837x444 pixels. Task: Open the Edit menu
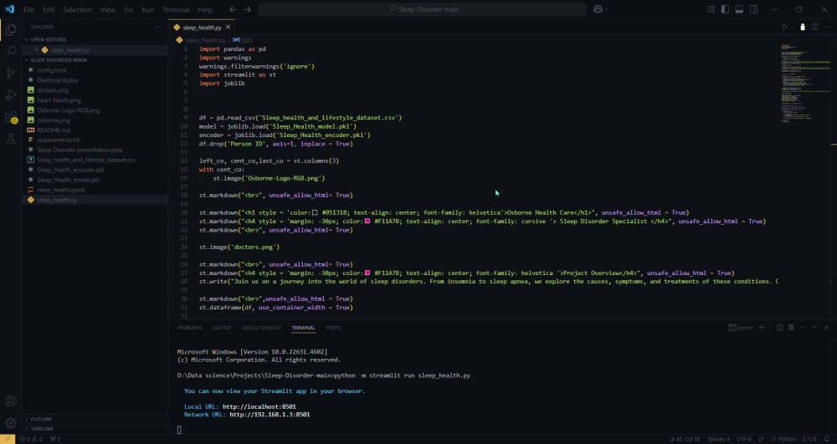point(48,9)
